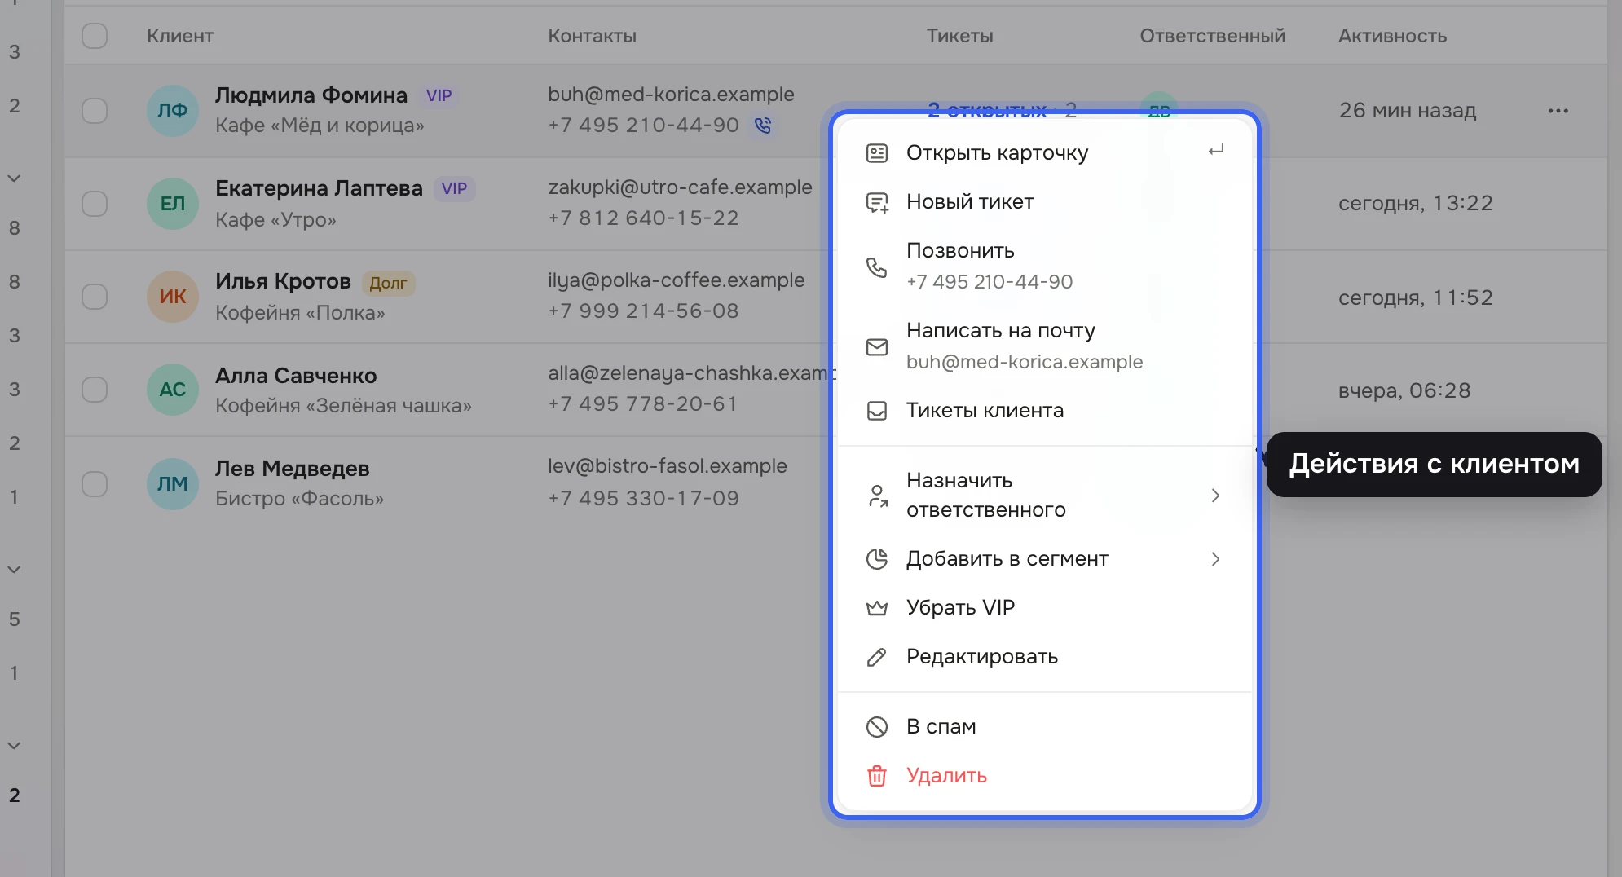1622x877 pixels.
Task: Click the ИК avatar of Илья Кротов
Action: coord(173,297)
